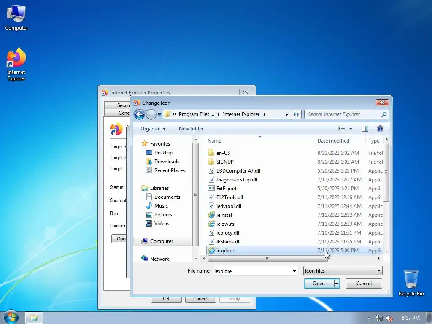Click the search magnifier icon
This screenshot has width=432, height=324.
(384, 114)
